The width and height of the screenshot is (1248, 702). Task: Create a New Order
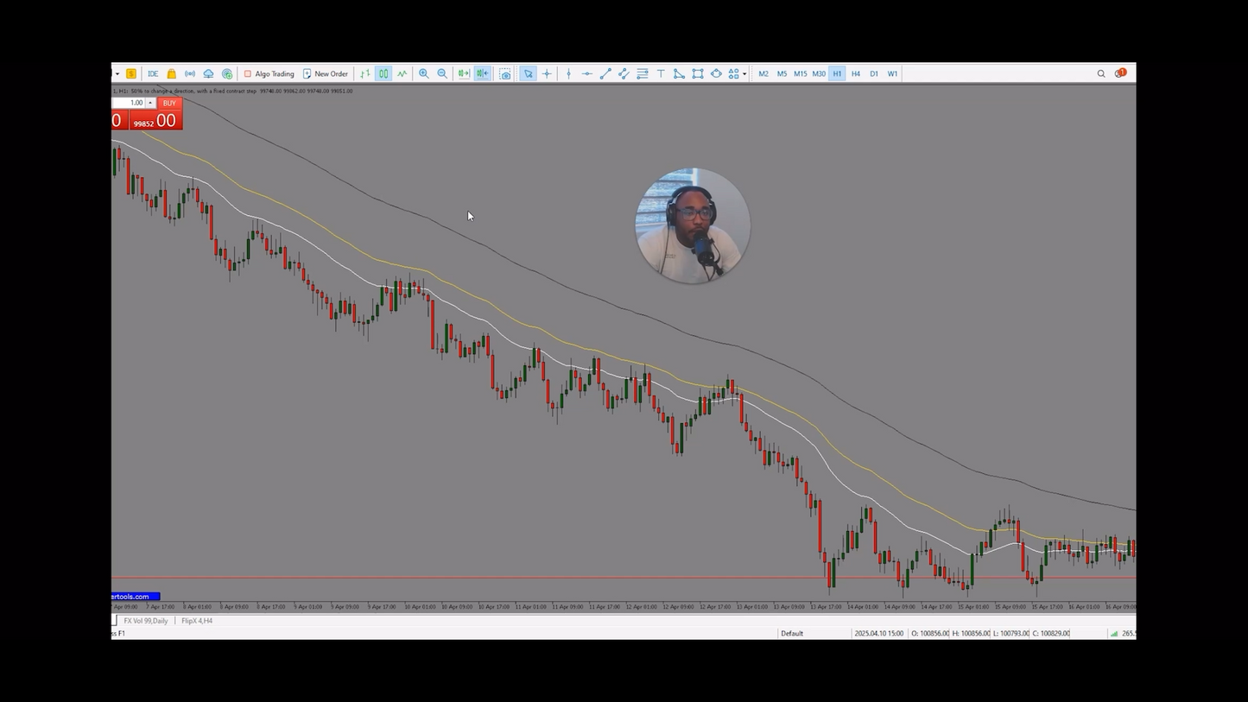tap(326, 73)
